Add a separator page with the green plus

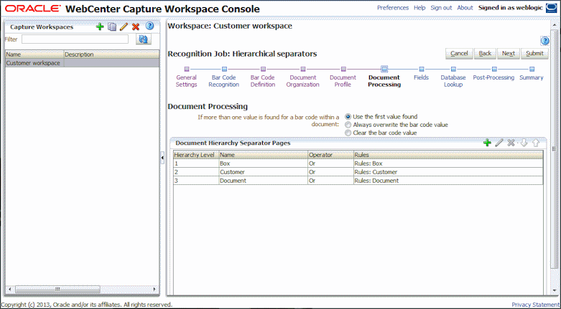click(487, 143)
